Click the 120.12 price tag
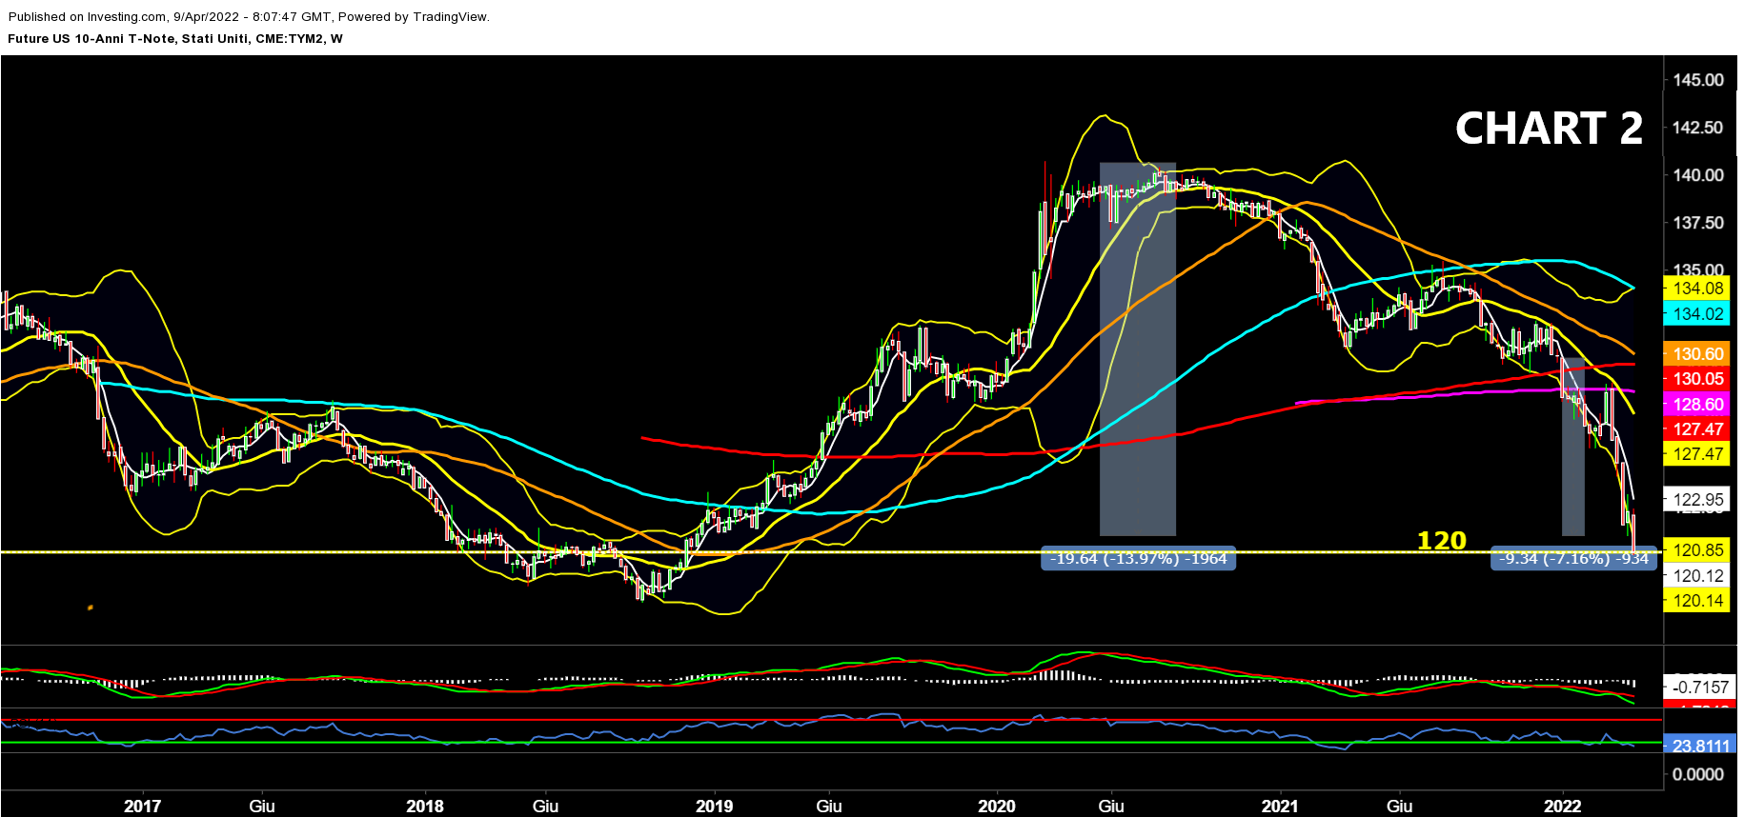This screenshot has height=817, width=1744. click(x=1697, y=576)
